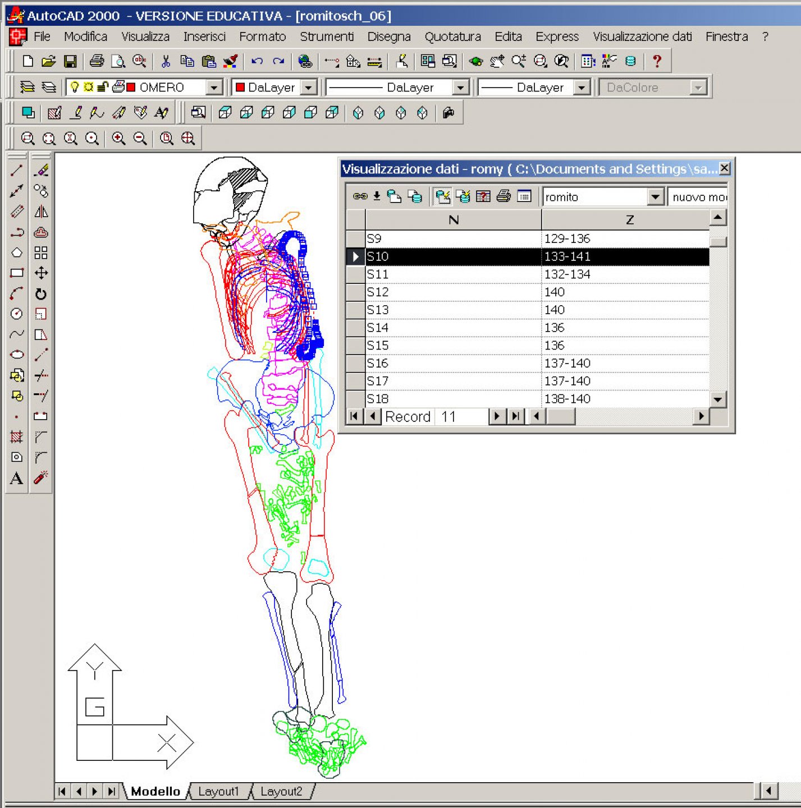Select the Move tool with four arrows
Screen dimensions: 801x808
(41, 273)
